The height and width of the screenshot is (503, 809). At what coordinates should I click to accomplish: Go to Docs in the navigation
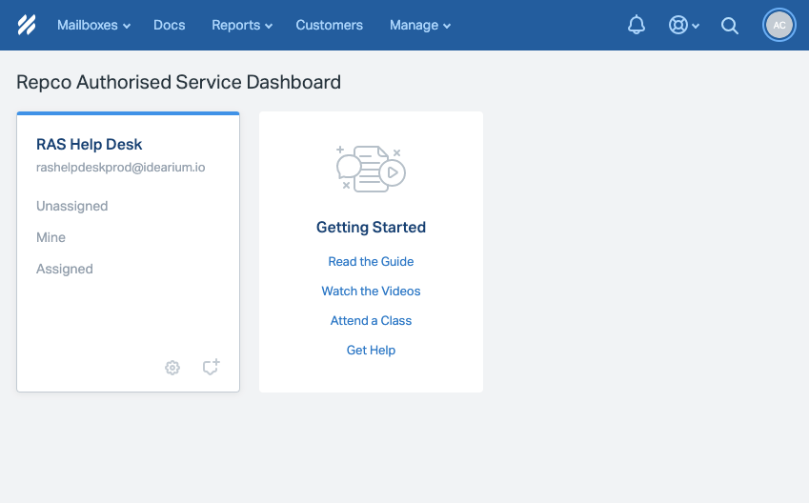170,26
